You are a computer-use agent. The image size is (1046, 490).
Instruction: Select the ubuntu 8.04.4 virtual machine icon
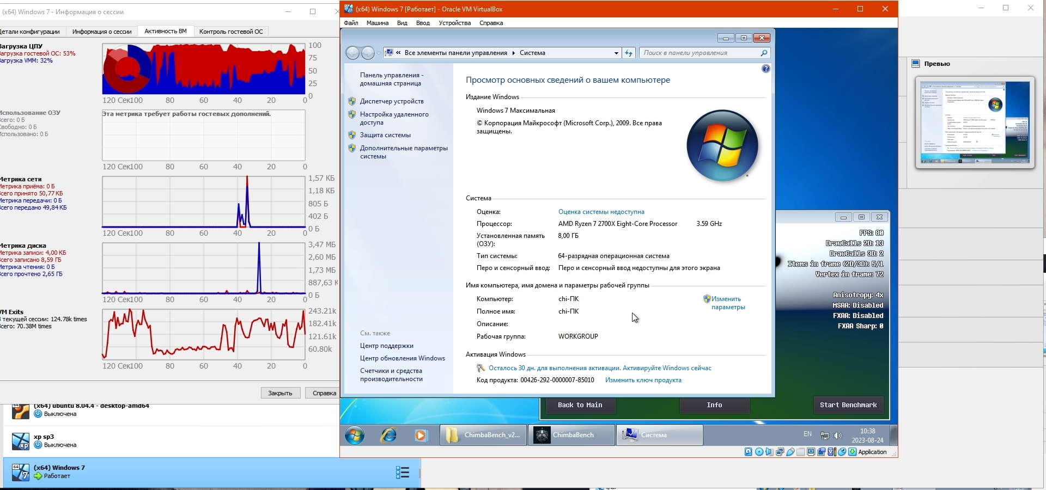point(21,411)
